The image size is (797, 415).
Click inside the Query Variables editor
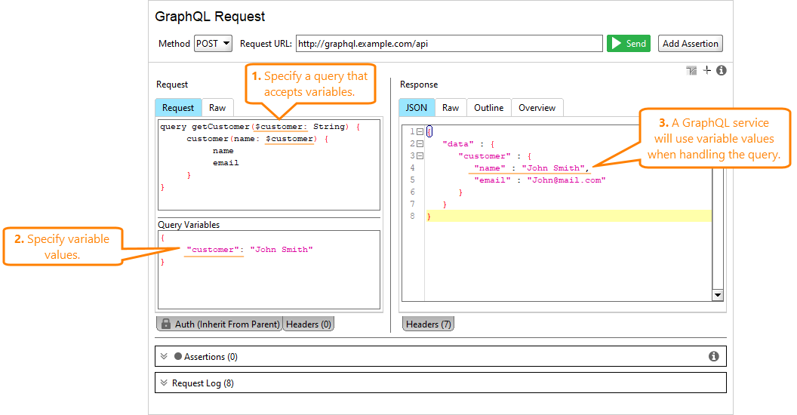pyautogui.click(x=269, y=269)
